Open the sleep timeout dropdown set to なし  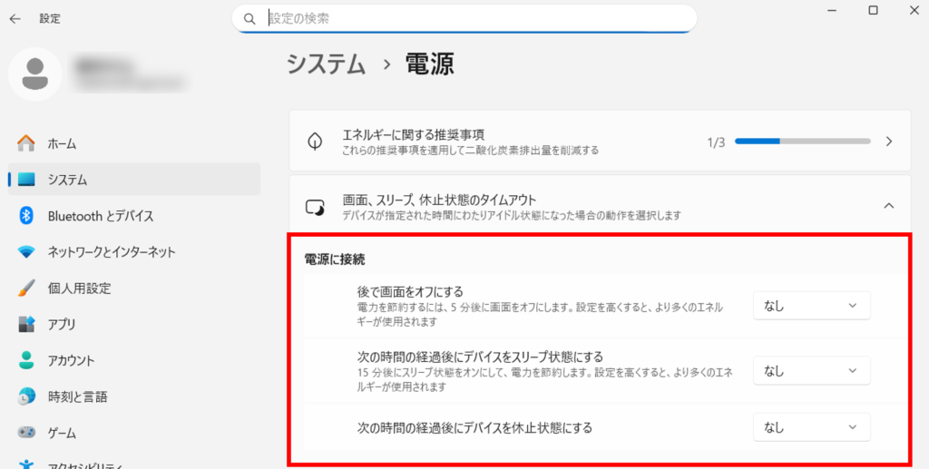click(x=811, y=370)
